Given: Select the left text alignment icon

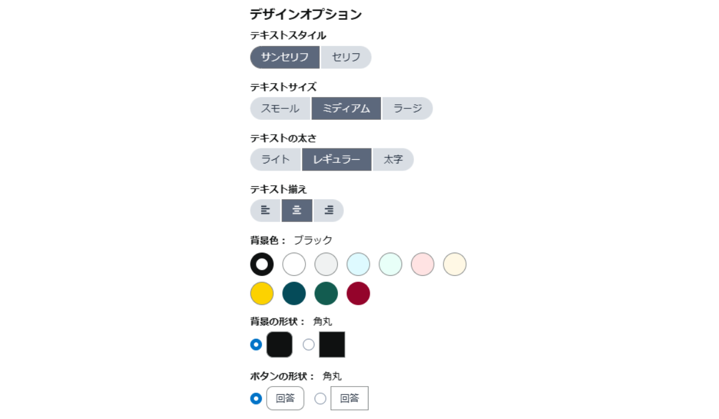Looking at the screenshot, I should [265, 211].
